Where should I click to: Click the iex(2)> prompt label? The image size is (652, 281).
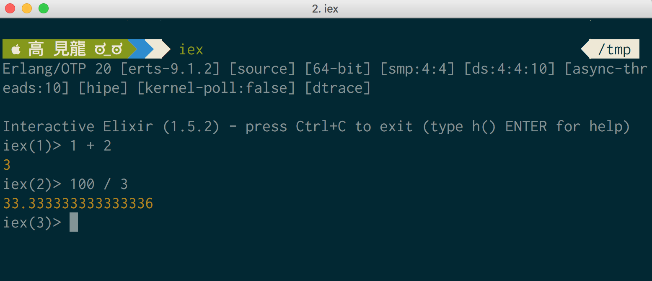(32, 184)
